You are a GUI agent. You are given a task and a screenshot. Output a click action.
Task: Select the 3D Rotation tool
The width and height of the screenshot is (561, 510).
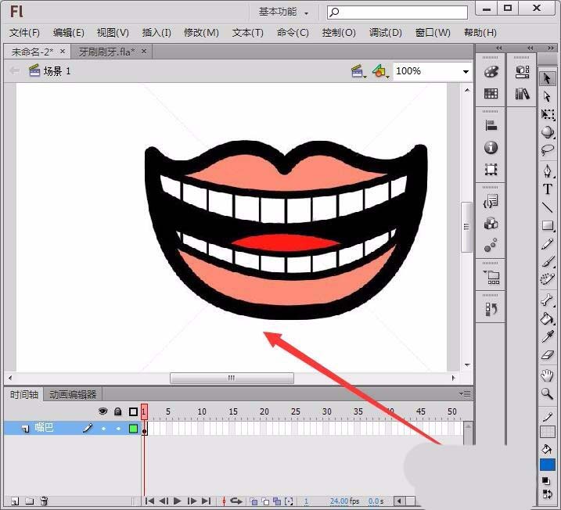coord(547,132)
